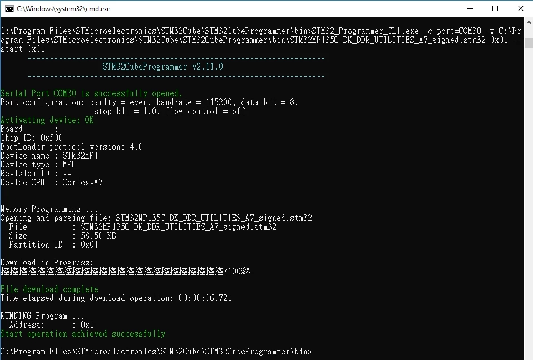Screen dimensions: 533x360
Task: Click the elapsed time 00:00:06.721 text
Action: click(x=205, y=298)
